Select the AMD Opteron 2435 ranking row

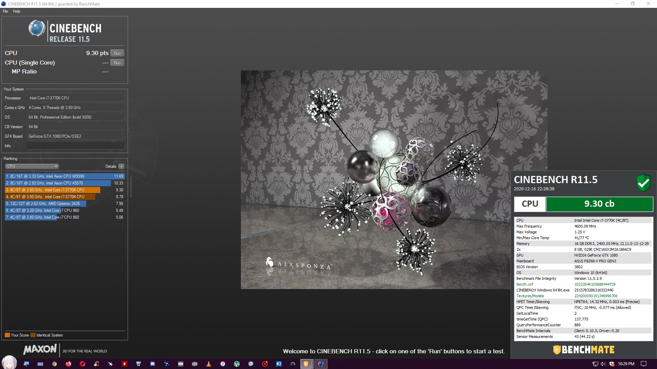[65, 204]
